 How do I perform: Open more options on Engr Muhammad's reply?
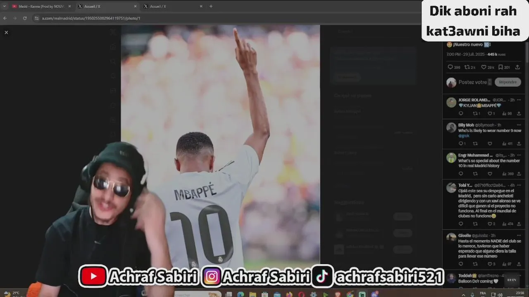pyautogui.click(x=519, y=155)
